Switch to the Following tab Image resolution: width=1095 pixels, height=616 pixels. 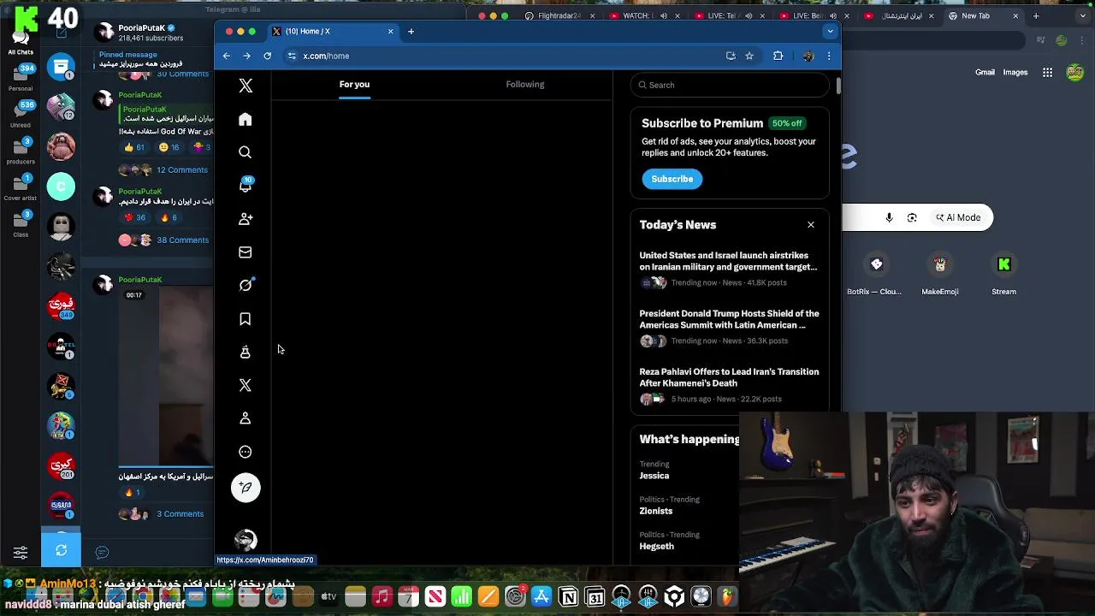click(x=525, y=84)
